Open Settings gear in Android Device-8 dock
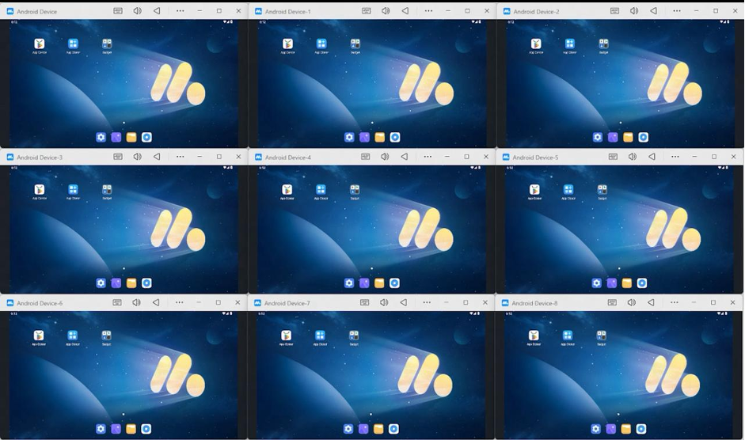This screenshot has width=745, height=440. [x=596, y=429]
